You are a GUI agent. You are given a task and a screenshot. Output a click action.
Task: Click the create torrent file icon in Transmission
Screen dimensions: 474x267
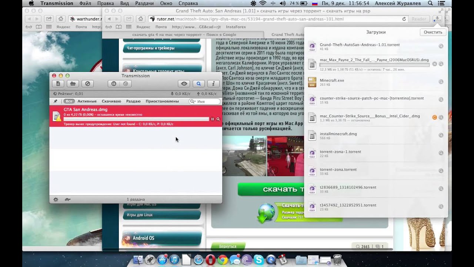58,84
